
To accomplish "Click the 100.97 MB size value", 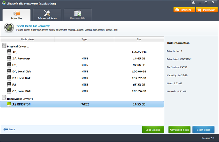I will [x=139, y=52].
